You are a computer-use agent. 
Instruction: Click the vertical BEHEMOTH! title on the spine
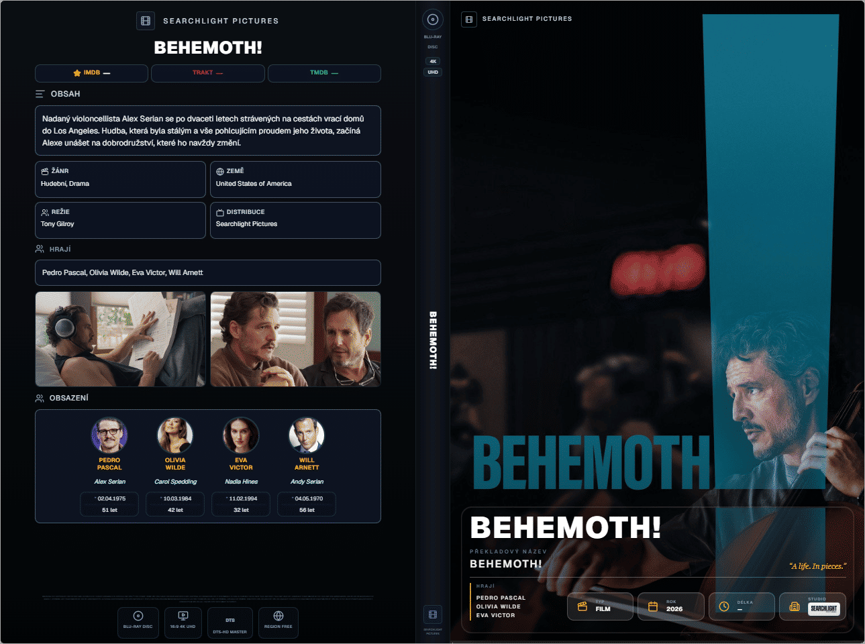[x=433, y=340]
